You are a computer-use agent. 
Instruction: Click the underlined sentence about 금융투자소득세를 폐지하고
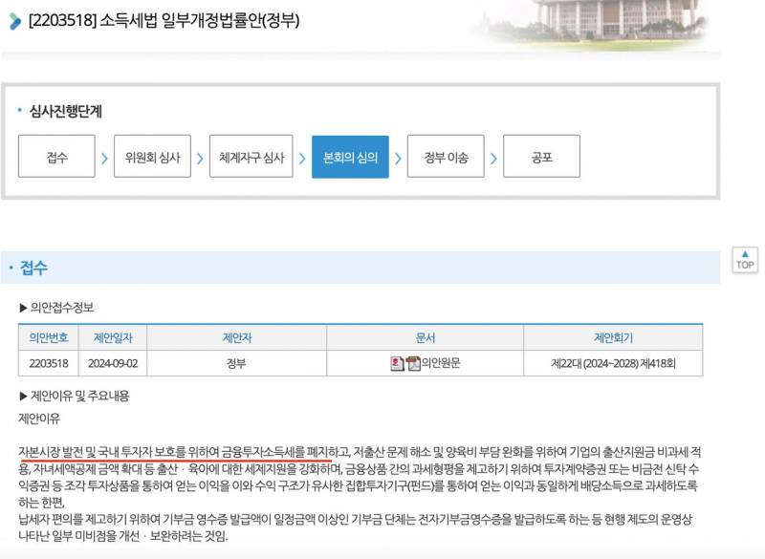[x=185, y=452]
